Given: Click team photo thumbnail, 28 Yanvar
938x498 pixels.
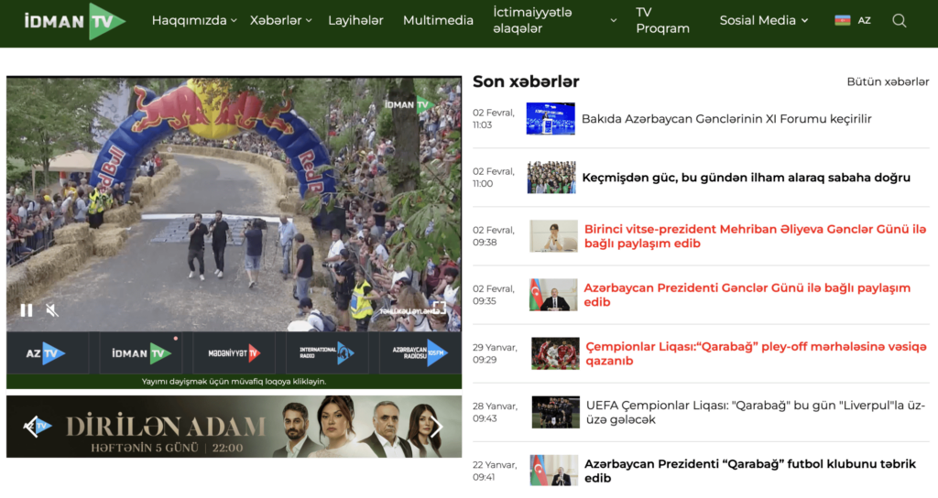Looking at the screenshot, I should pos(556,411).
